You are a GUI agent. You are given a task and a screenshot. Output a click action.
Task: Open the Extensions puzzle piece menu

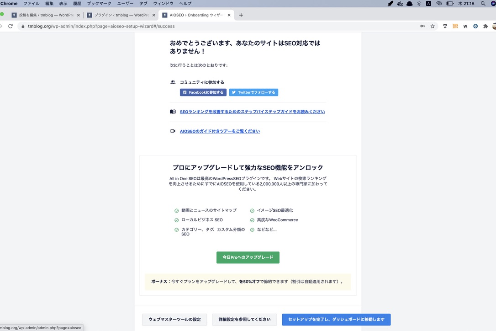485,27
